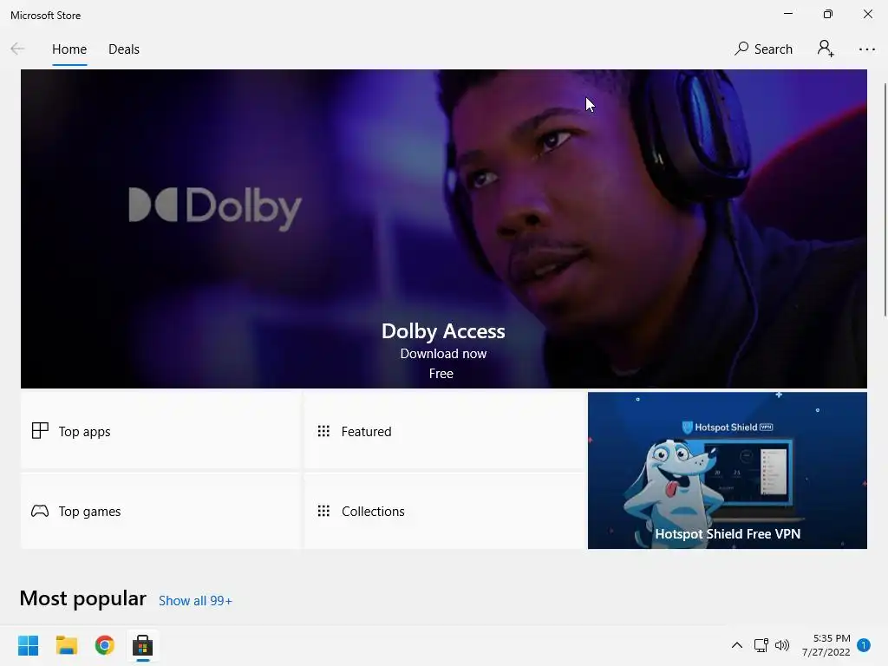Open the See more three-dots menu
The height and width of the screenshot is (666, 888).
[x=866, y=49]
